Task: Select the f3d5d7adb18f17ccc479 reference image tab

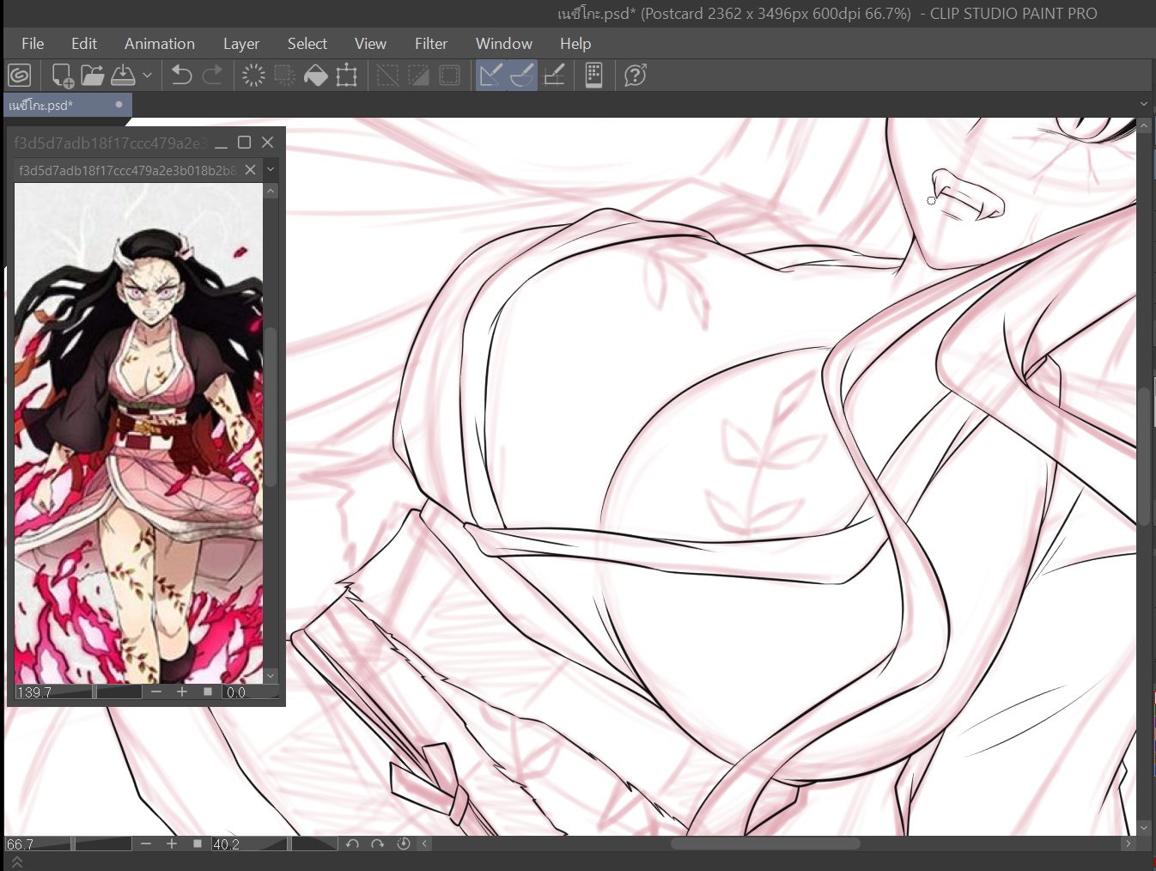Action: (127, 170)
